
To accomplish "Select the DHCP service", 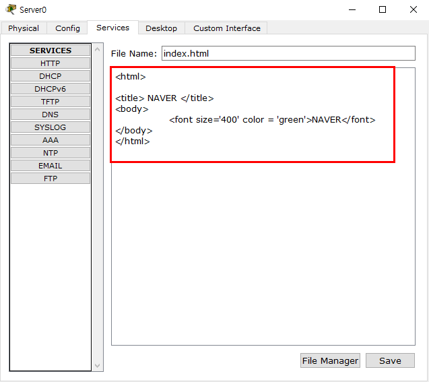I will click(x=51, y=76).
